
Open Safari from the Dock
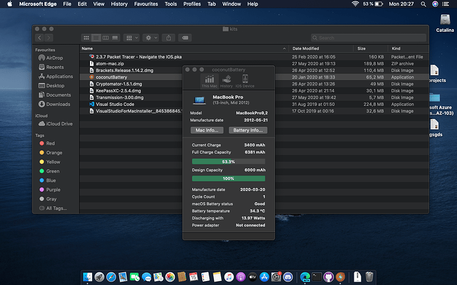pos(111,277)
